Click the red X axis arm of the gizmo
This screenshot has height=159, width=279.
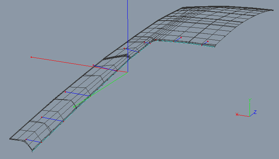(x=243, y=115)
